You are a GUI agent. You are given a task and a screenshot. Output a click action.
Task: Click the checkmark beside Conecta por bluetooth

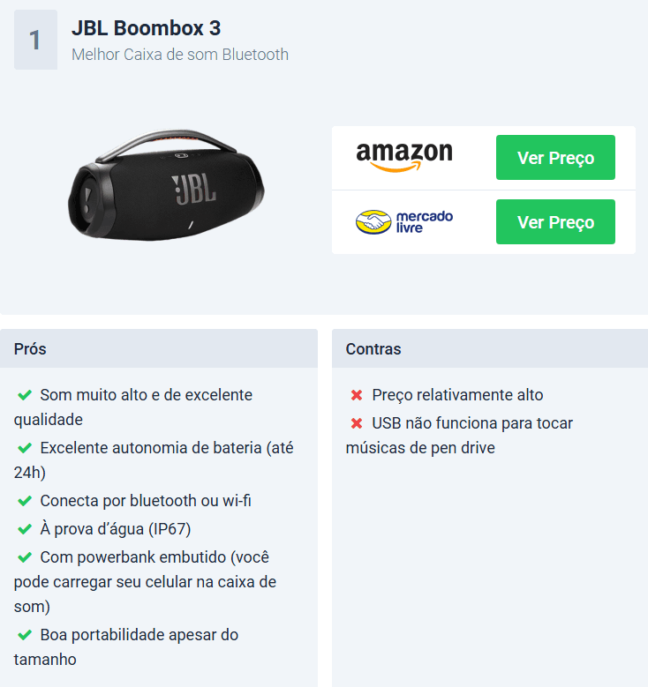(25, 500)
